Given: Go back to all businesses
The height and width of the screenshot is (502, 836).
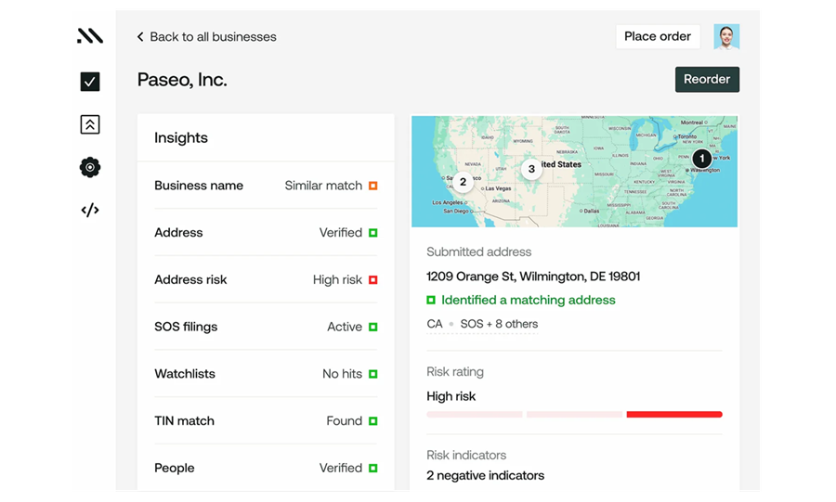Looking at the screenshot, I should coord(213,37).
